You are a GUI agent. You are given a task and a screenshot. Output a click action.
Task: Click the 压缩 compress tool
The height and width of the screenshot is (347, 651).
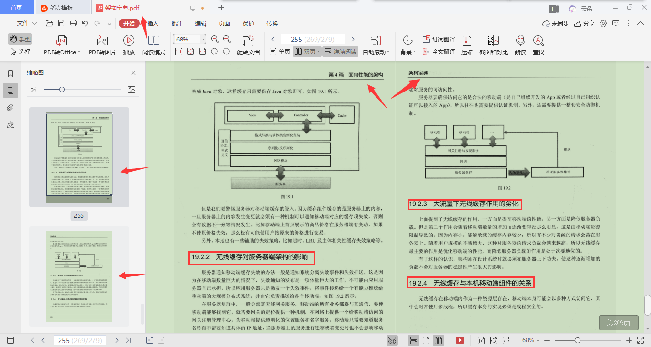click(x=467, y=46)
